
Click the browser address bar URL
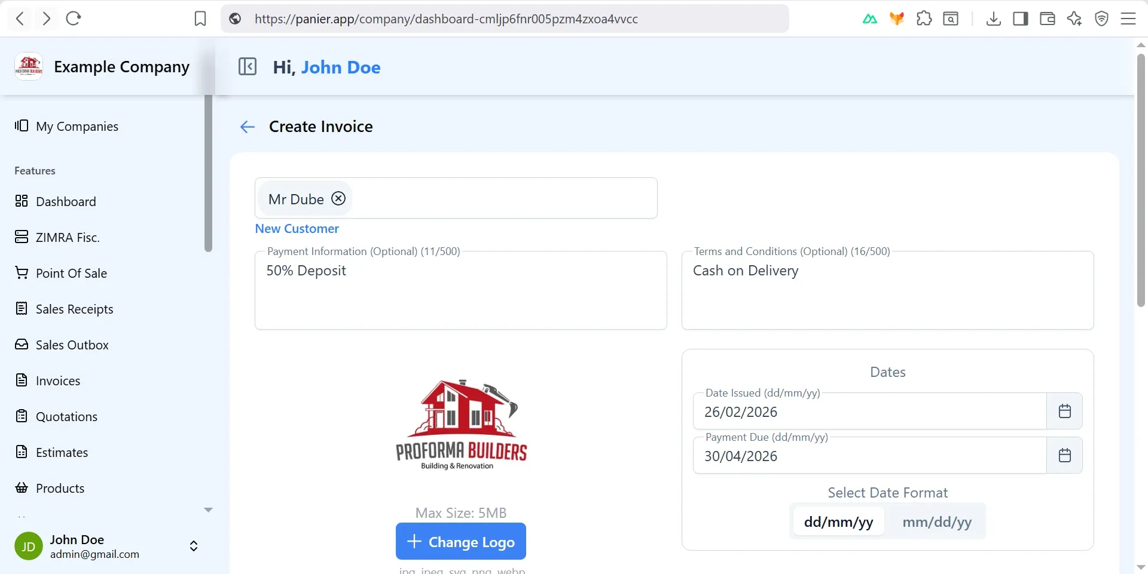point(446,19)
